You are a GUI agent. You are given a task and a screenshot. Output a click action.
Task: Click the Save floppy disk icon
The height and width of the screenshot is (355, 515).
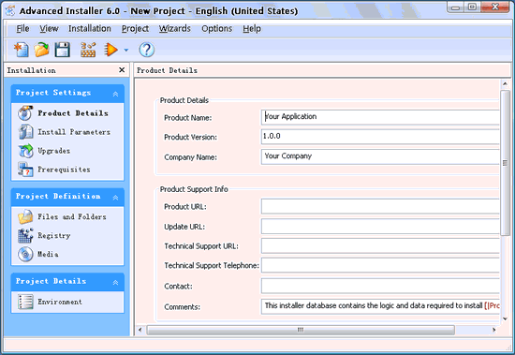click(x=62, y=50)
